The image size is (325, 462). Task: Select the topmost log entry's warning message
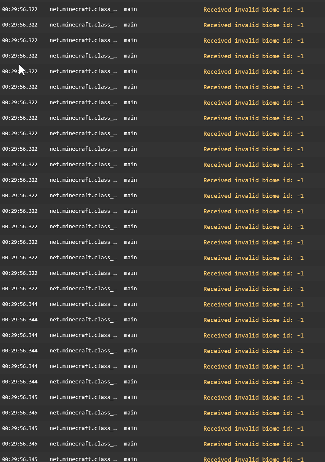coord(253,9)
